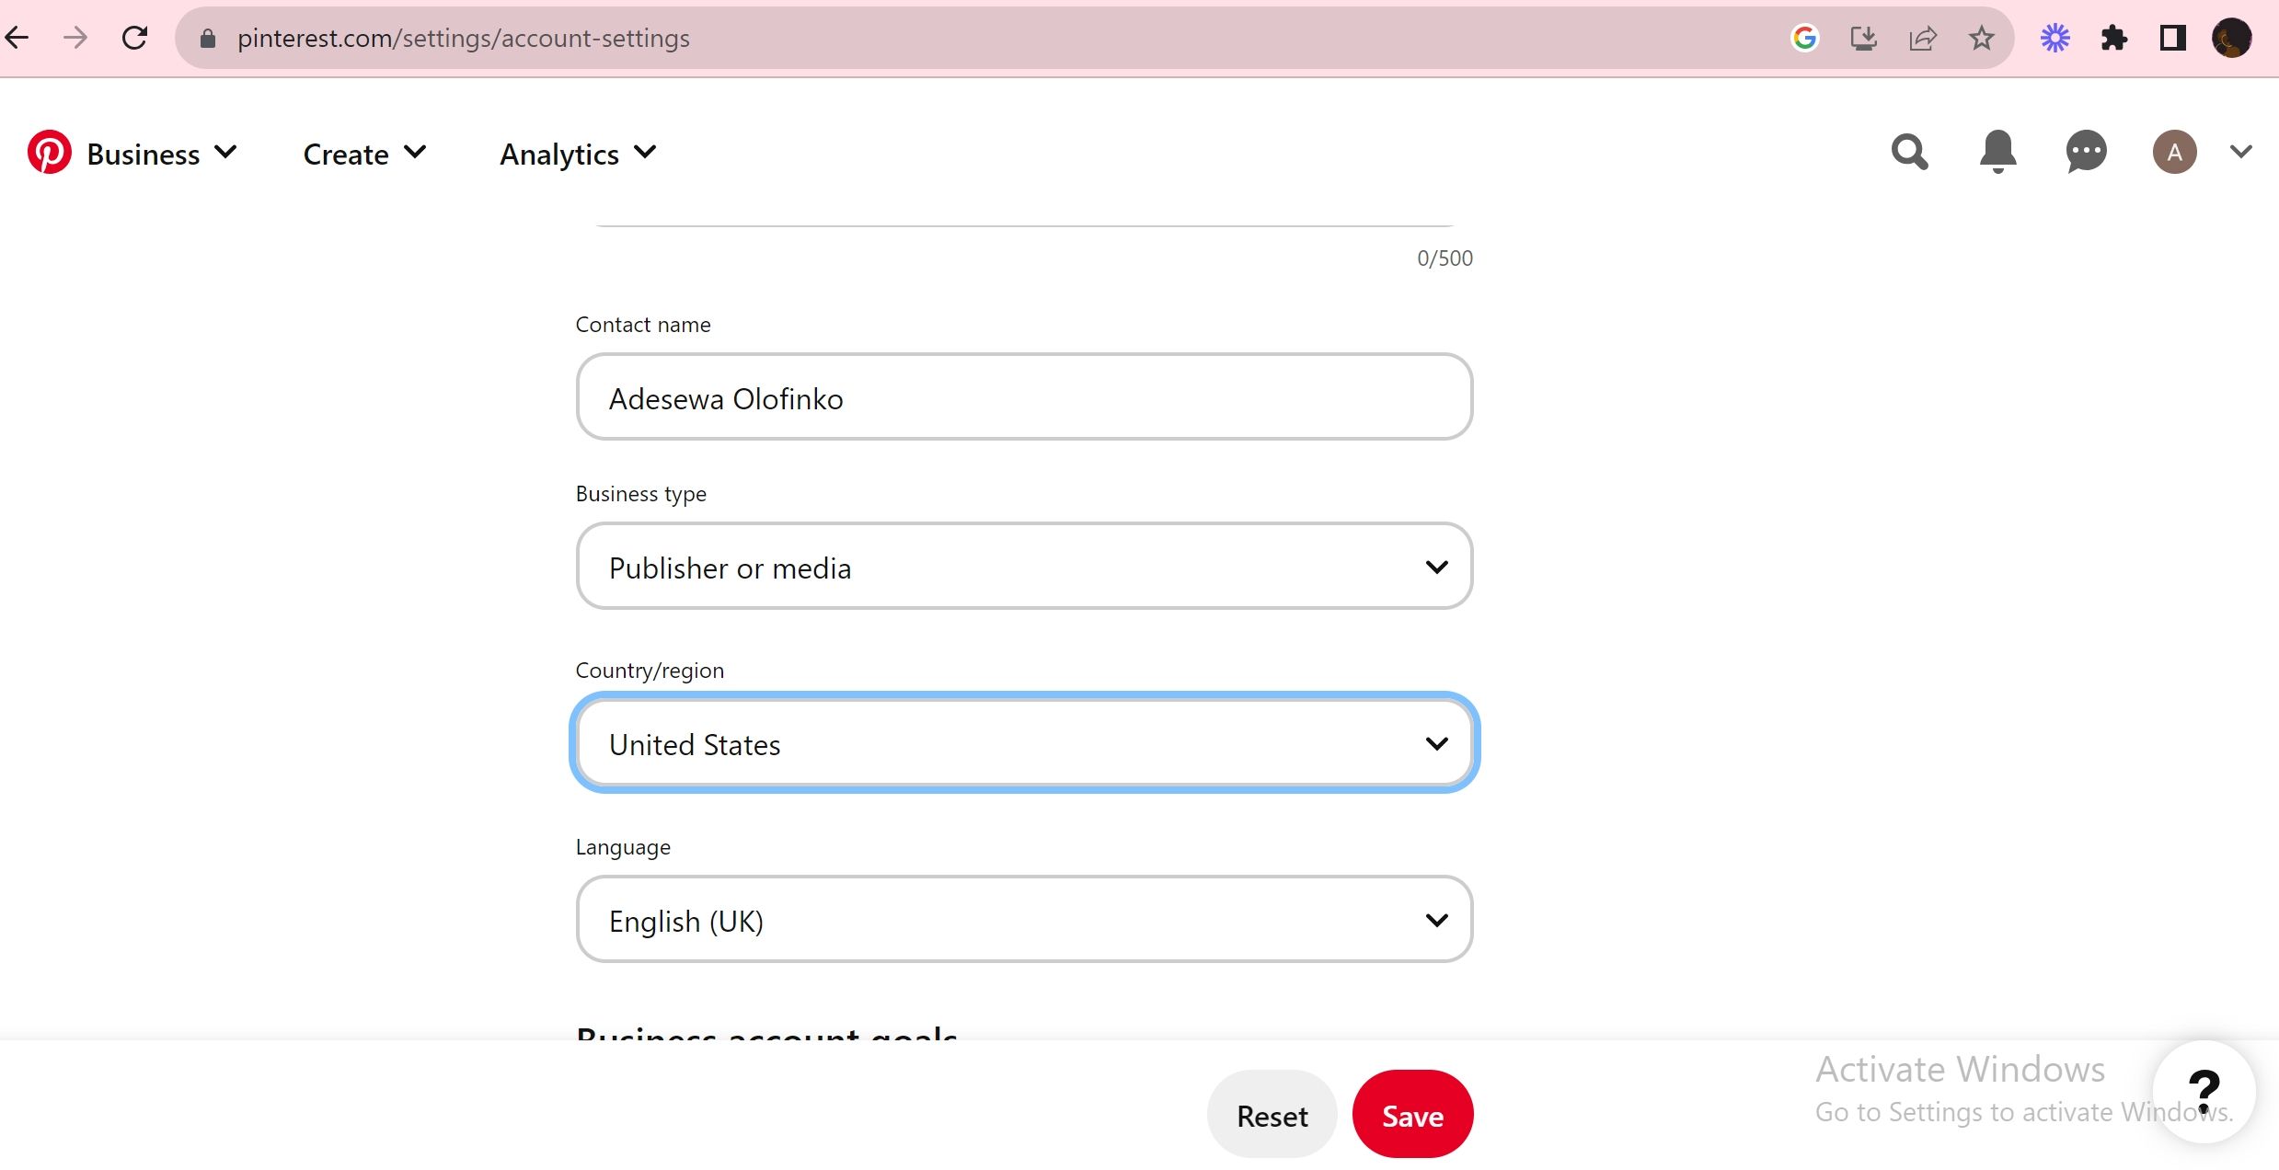Image resolution: width=2279 pixels, height=1170 pixels.
Task: Click the Contact name field
Action: coord(1023,397)
